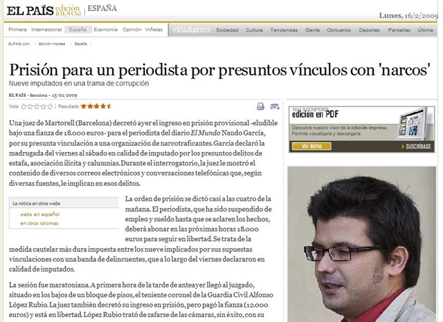Click the send by email icon

(275, 106)
